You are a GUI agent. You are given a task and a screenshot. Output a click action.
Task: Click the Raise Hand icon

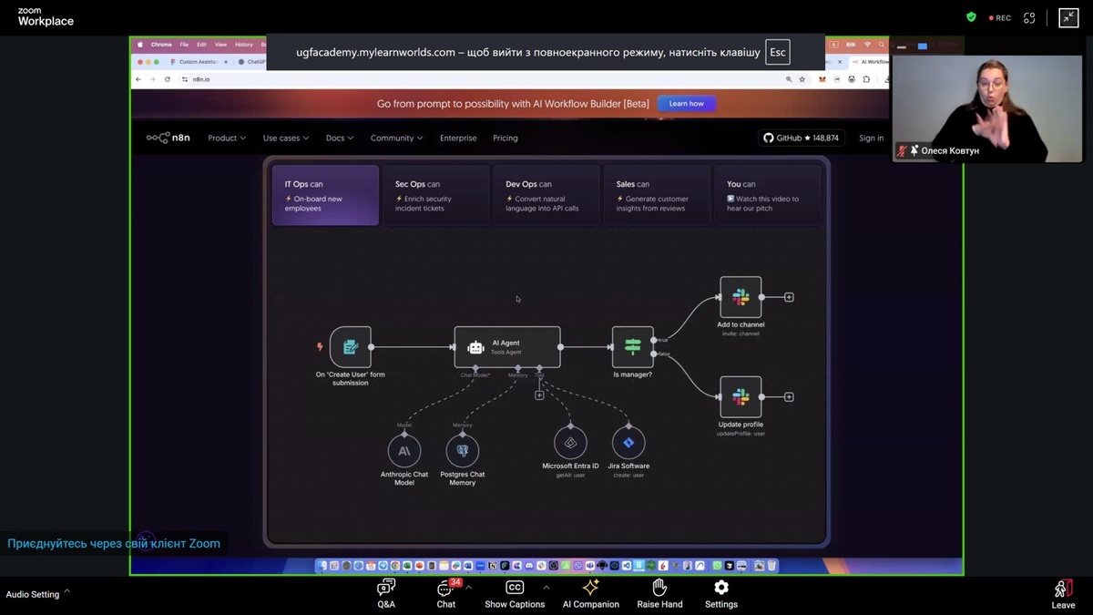pos(659,589)
